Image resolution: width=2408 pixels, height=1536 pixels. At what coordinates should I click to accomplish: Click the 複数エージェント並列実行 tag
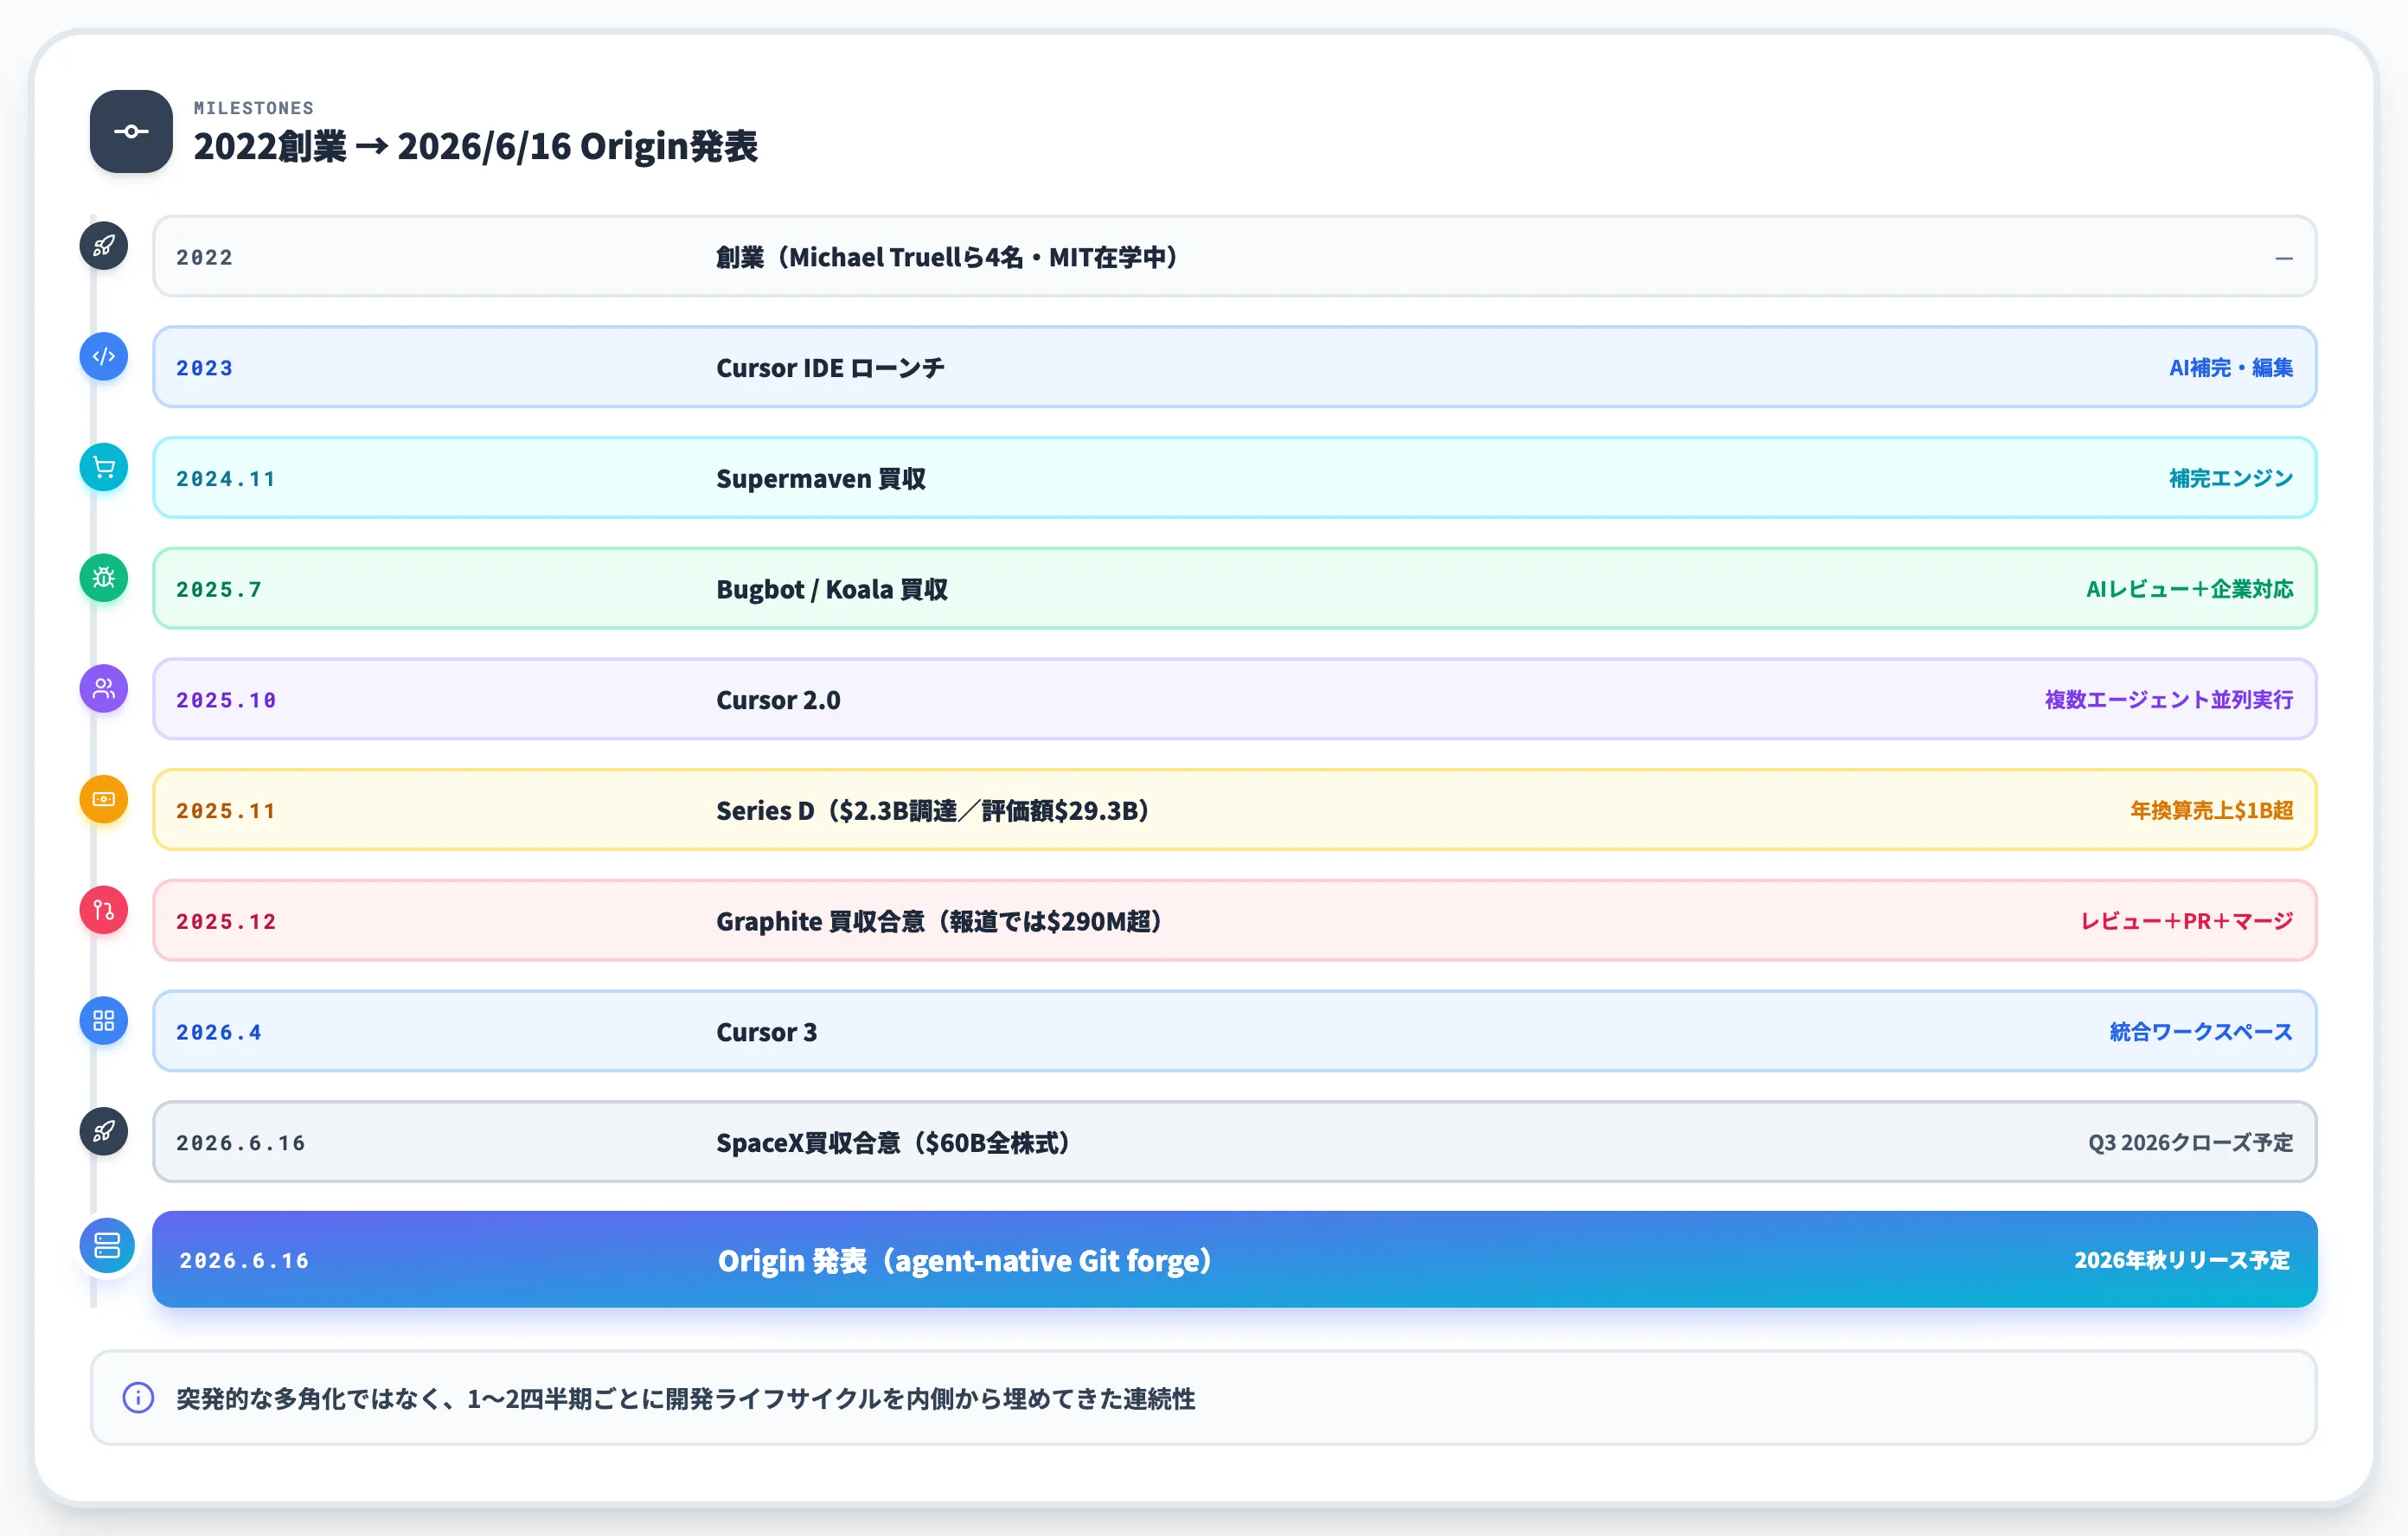tap(2169, 700)
